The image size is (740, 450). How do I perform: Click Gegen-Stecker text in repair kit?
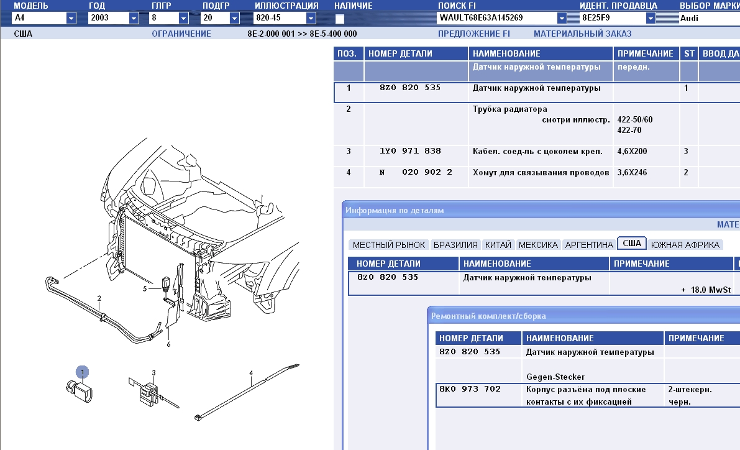pyautogui.click(x=555, y=377)
